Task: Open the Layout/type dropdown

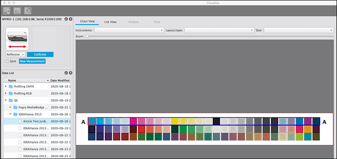Action: click(219, 30)
